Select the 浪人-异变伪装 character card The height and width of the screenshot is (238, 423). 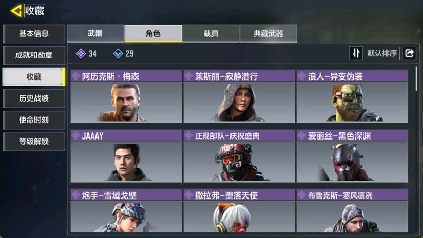click(352, 96)
